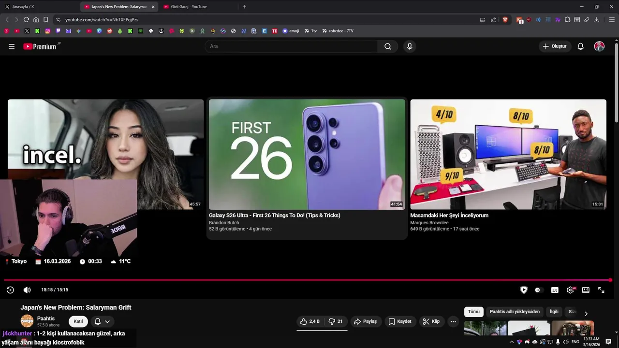Open Brave Shields lion icon

coord(505,20)
